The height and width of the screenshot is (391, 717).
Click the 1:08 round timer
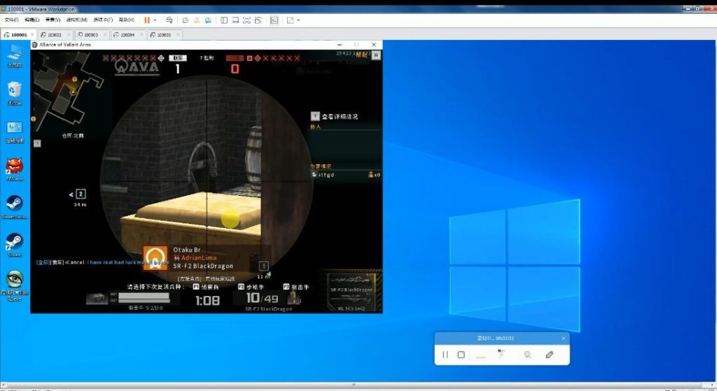click(x=207, y=300)
